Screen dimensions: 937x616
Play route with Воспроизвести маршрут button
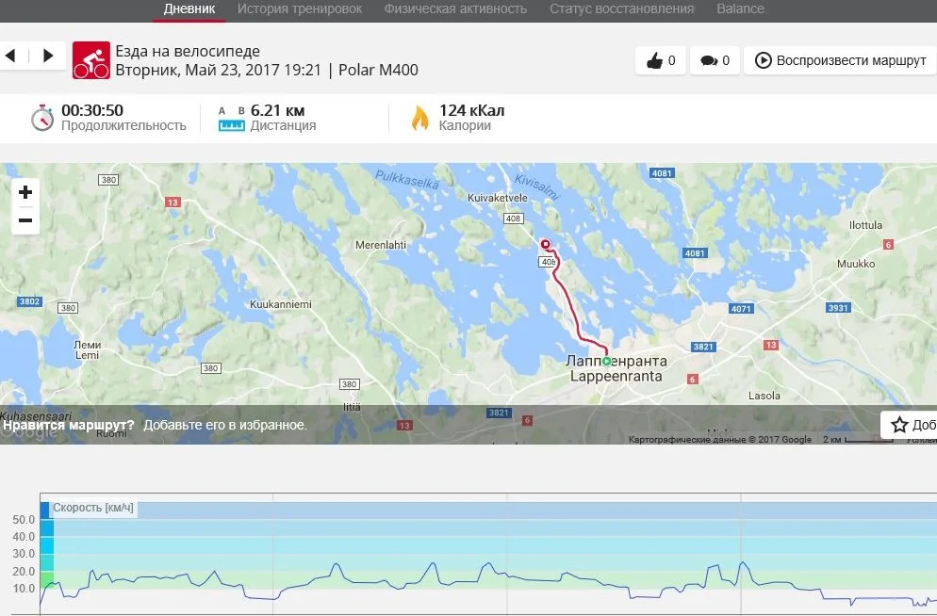point(840,60)
